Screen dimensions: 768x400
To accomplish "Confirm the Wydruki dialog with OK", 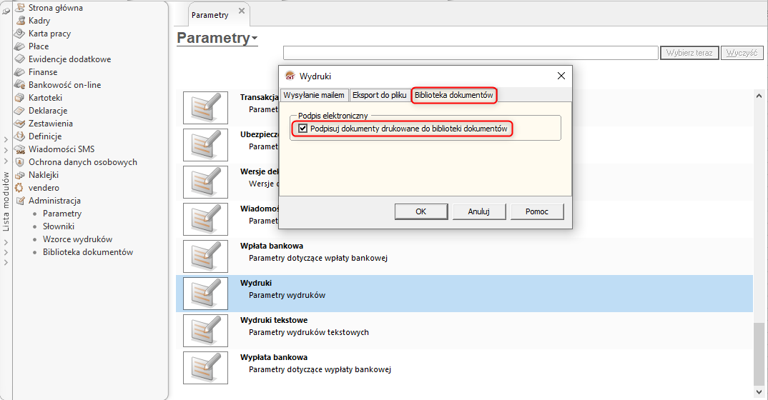I will point(421,211).
